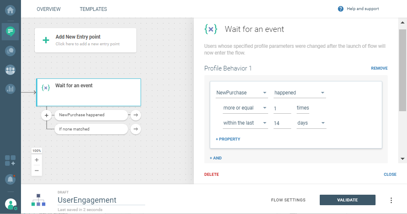Open the people audience sidebar icon
The width and height of the screenshot is (407, 214).
10,70
